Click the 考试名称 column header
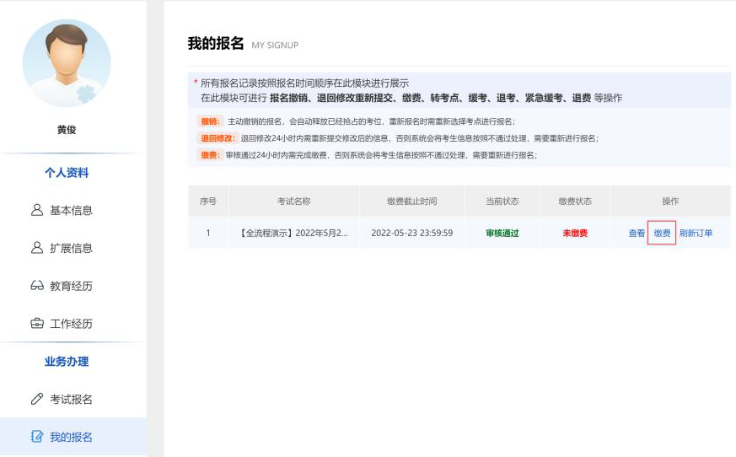 tap(293, 202)
